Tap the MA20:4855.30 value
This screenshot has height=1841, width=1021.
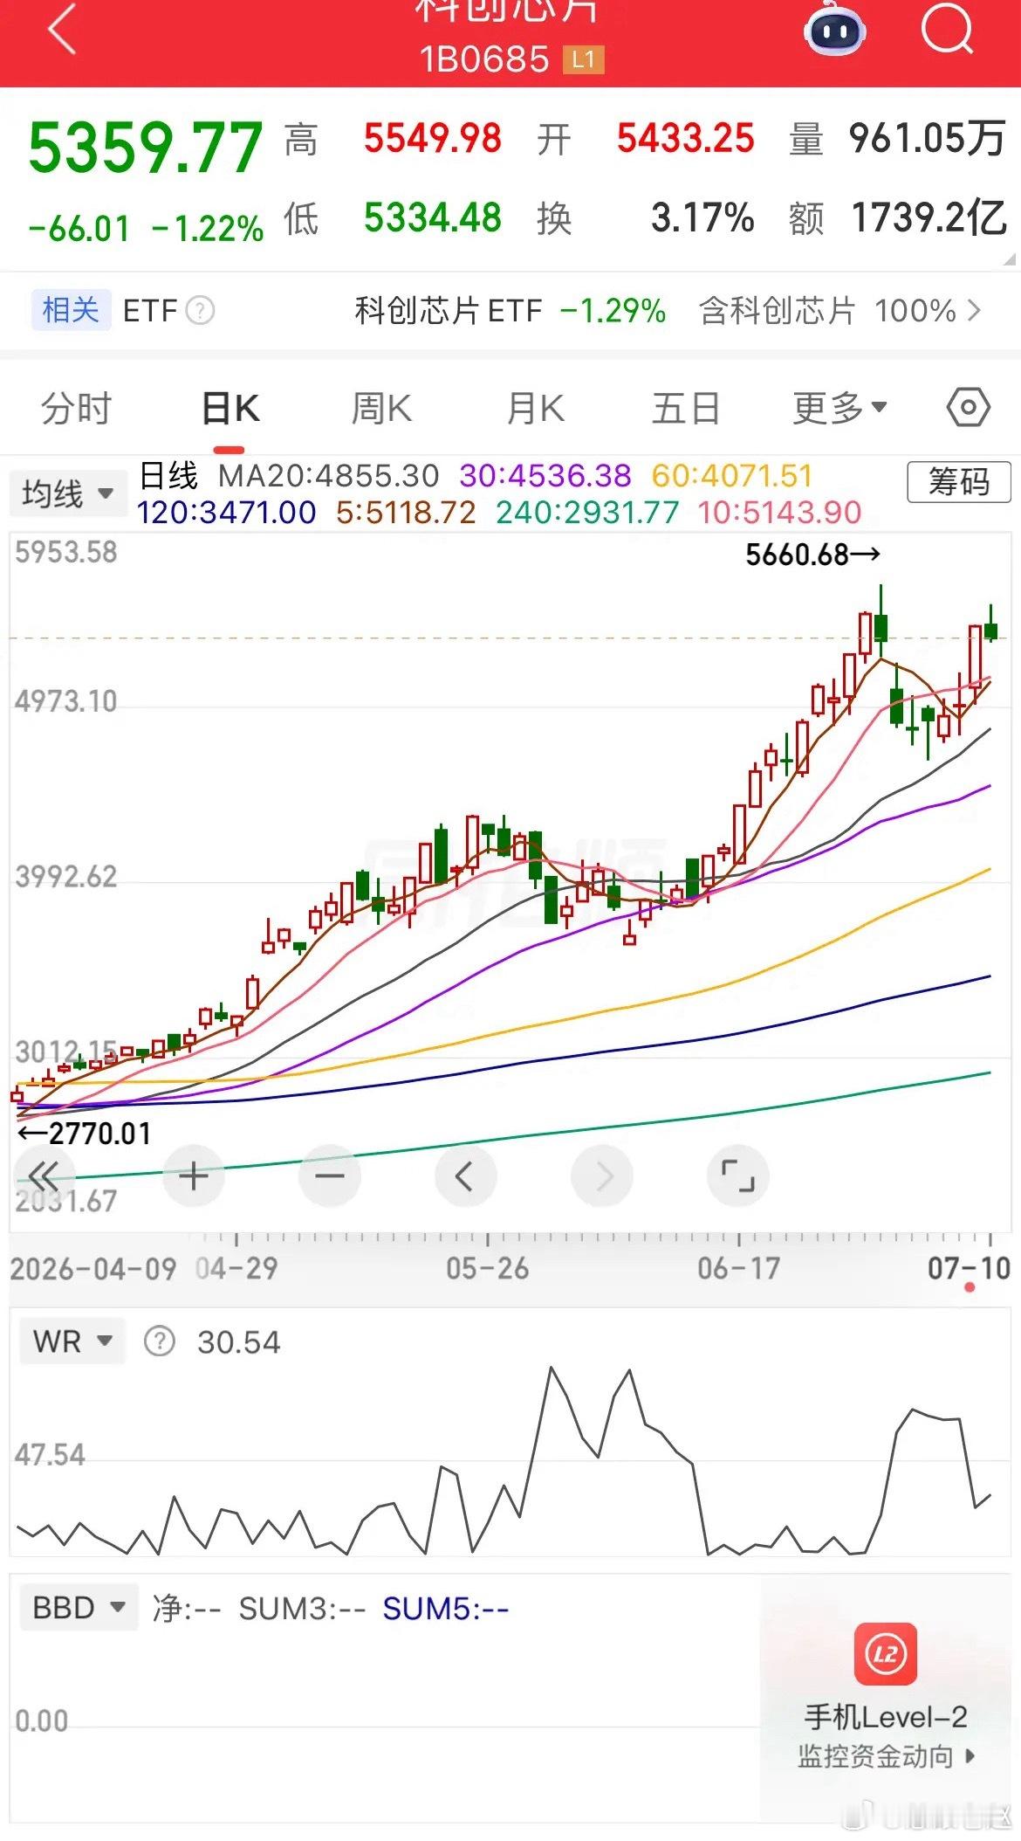(x=328, y=476)
